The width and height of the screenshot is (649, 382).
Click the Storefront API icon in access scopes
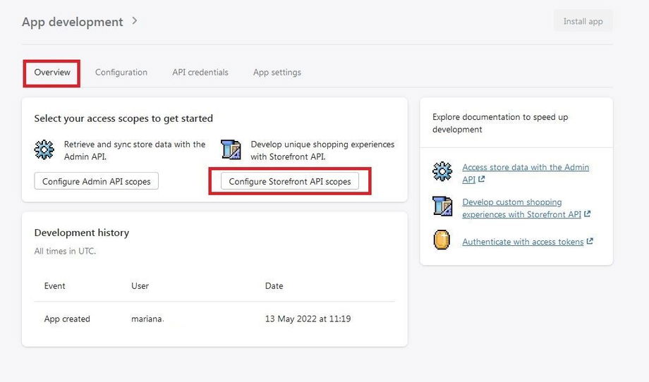(x=231, y=149)
